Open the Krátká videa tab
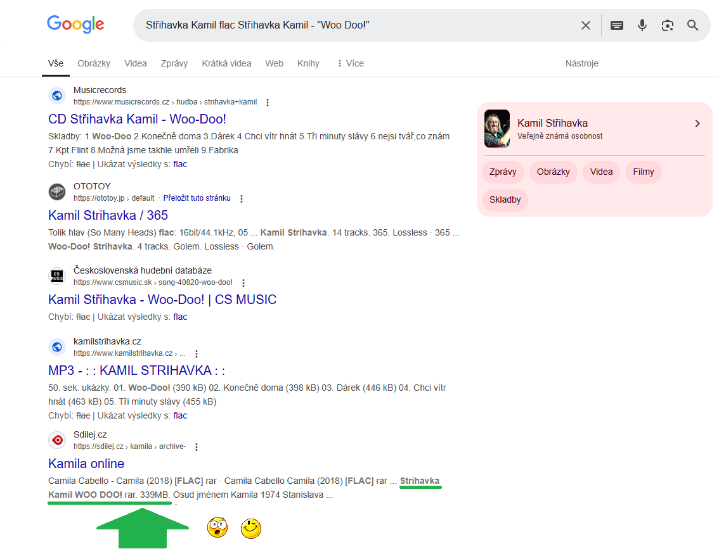 pyautogui.click(x=226, y=63)
